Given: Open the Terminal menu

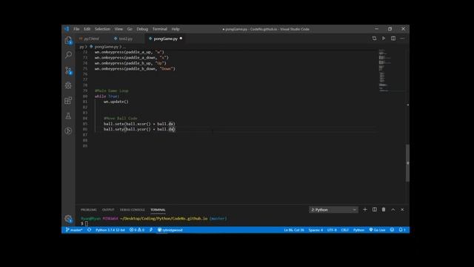Looking at the screenshot, I should pos(160,29).
